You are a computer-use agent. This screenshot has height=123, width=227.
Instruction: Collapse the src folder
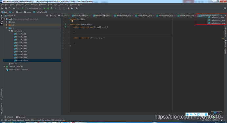(7, 28)
